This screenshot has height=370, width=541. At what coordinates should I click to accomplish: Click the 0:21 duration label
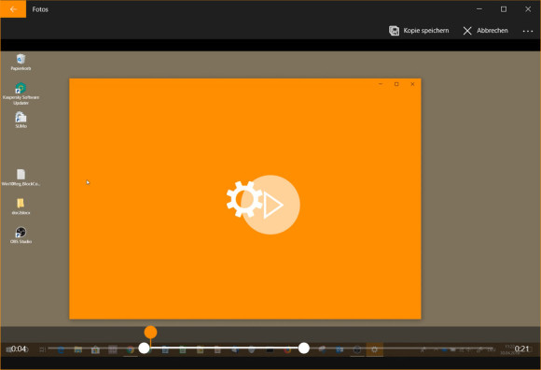tap(521, 349)
